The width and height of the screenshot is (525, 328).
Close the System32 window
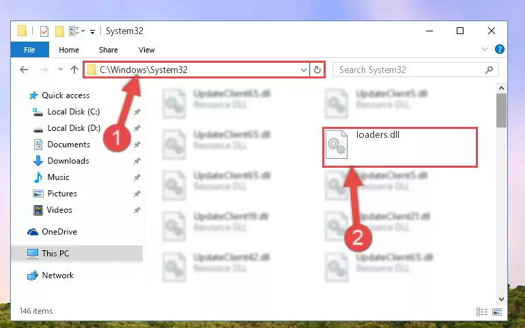[491, 31]
